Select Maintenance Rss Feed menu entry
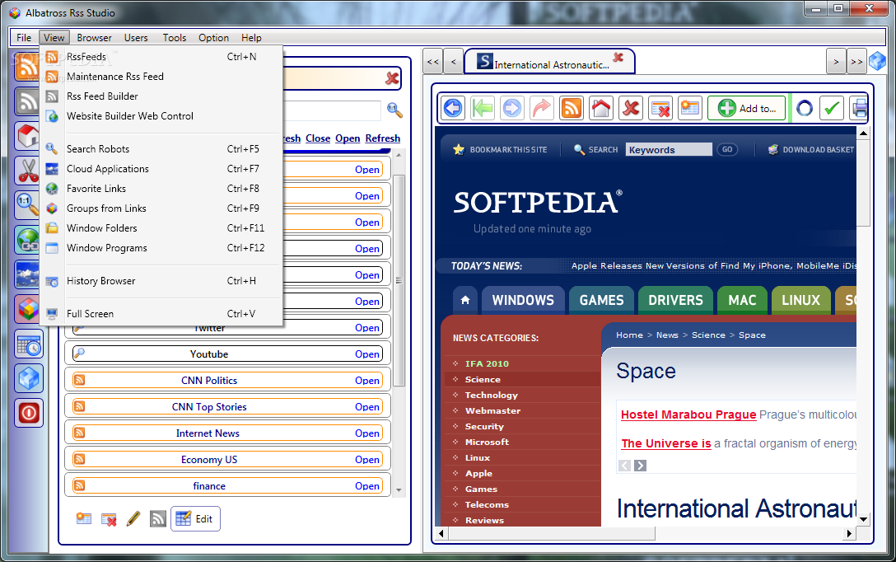The width and height of the screenshot is (896, 562). (x=161, y=77)
